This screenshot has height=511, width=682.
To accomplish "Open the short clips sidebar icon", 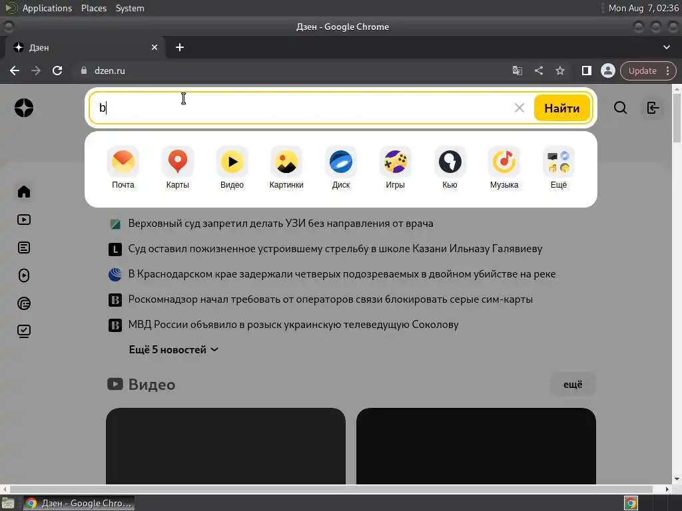I will pyautogui.click(x=24, y=275).
